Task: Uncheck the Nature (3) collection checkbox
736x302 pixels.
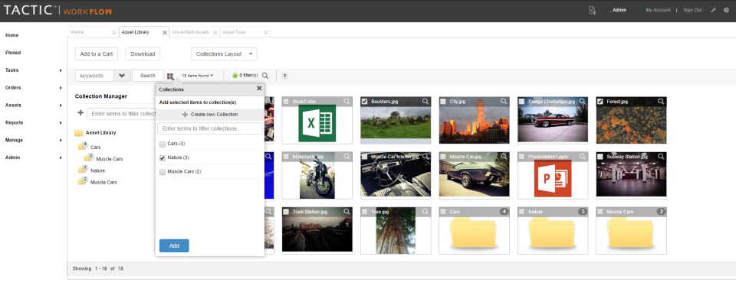Action: (x=163, y=157)
